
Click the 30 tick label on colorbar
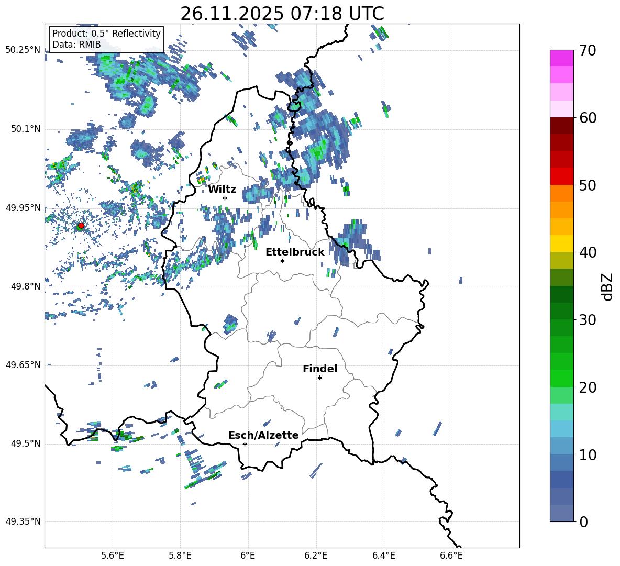click(588, 320)
